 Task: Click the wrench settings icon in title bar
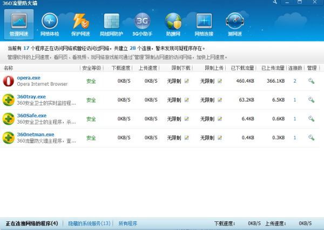coord(275,2)
